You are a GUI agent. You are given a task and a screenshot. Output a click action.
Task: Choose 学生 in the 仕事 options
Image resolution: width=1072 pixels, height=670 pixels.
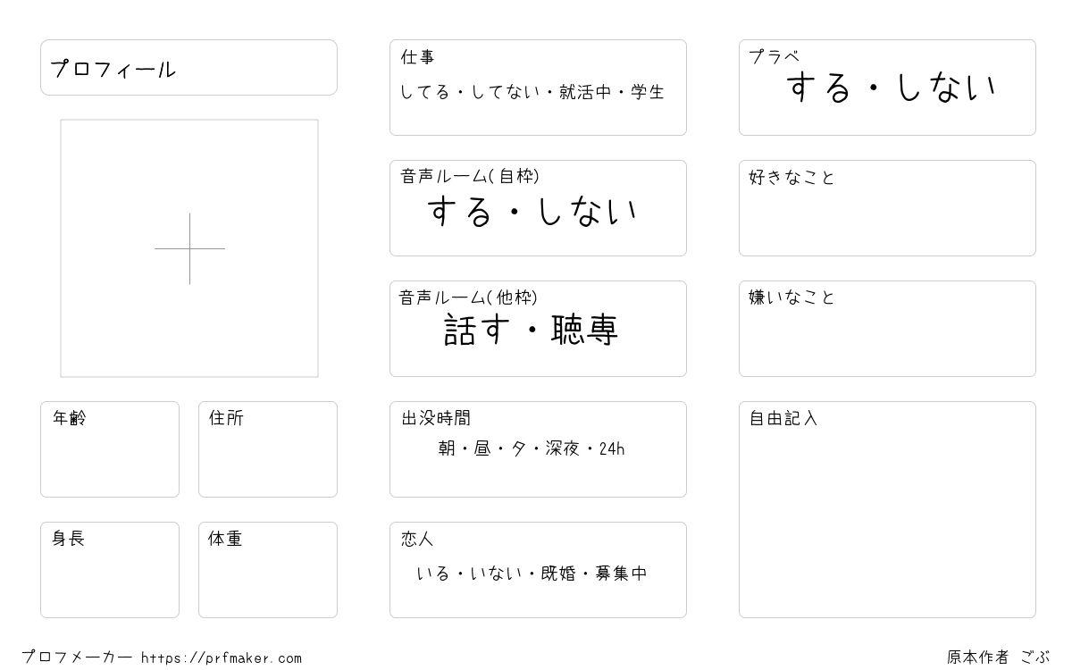[x=648, y=92]
